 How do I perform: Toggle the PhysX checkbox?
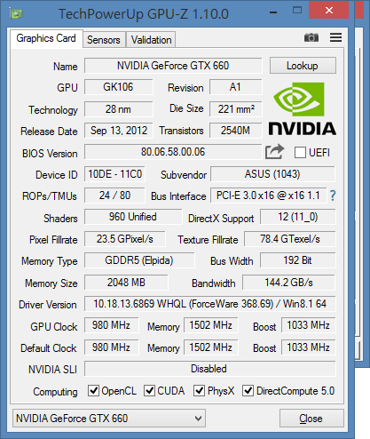pyautogui.click(x=199, y=391)
